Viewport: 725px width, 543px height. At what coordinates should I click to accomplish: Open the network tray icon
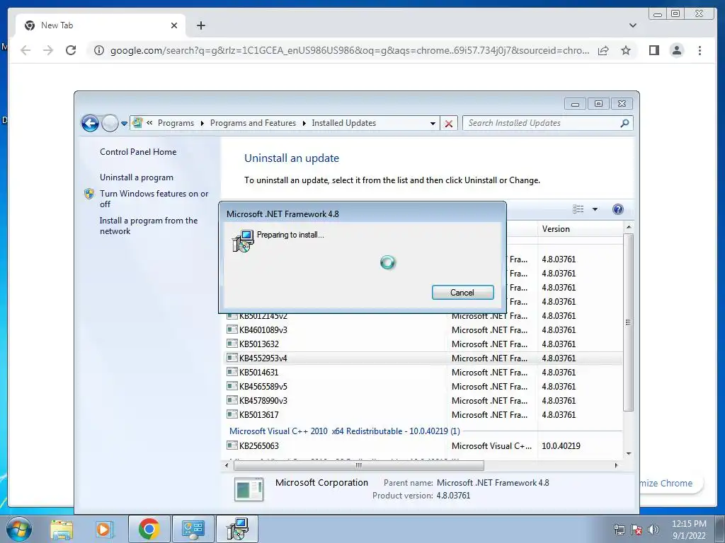pyautogui.click(x=619, y=530)
